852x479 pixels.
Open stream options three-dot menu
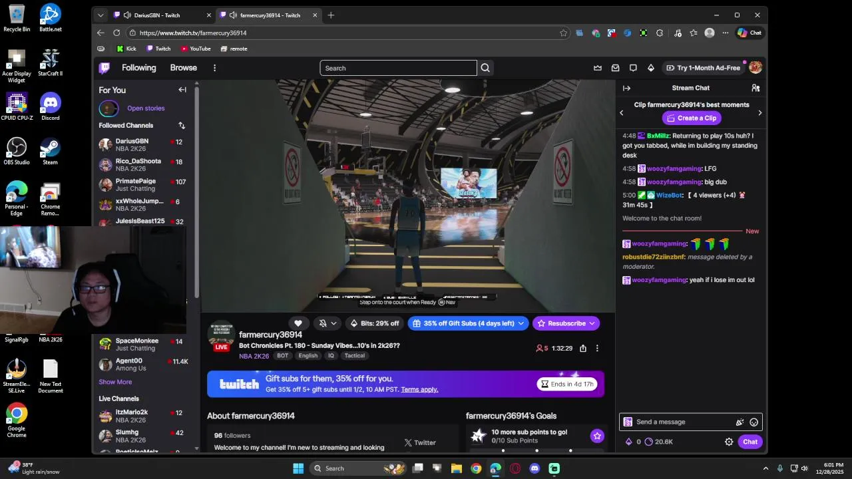click(x=597, y=348)
